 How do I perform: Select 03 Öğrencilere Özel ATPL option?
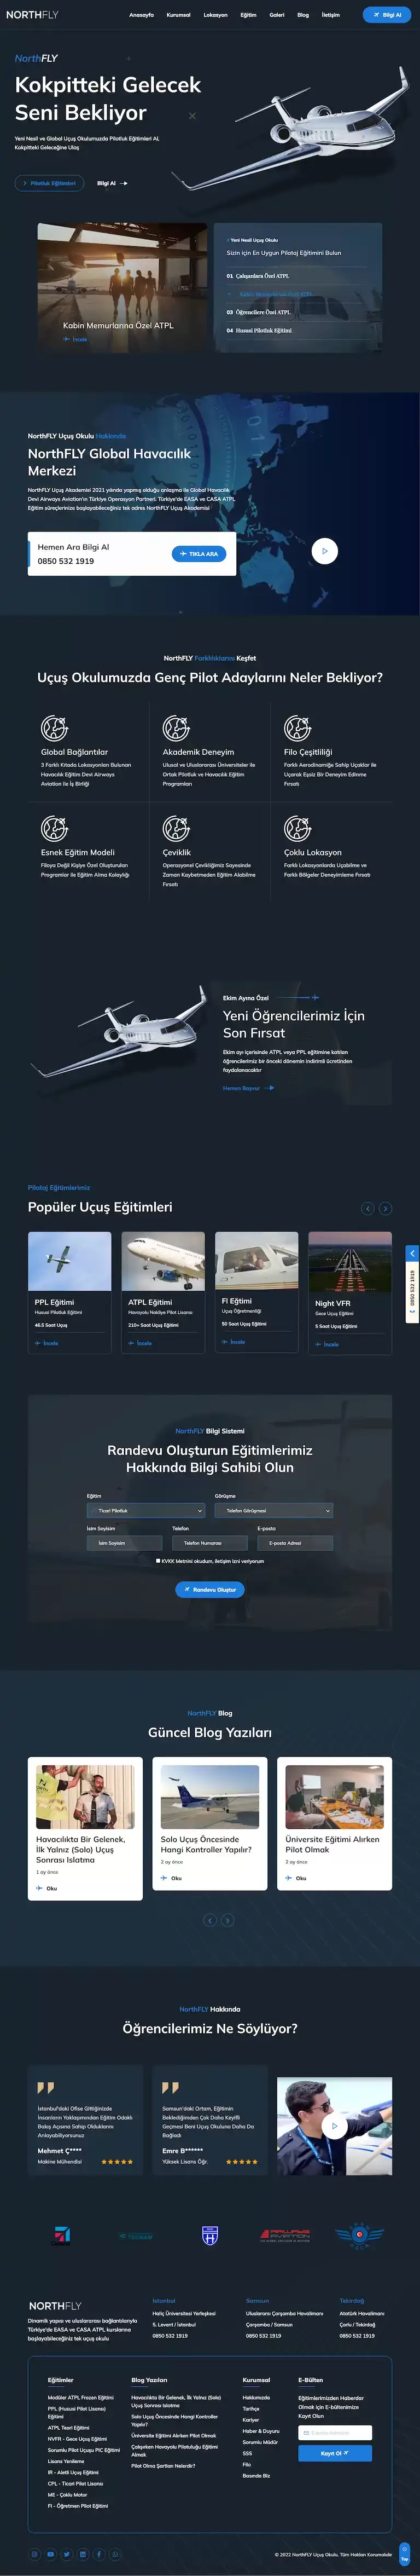(x=258, y=312)
